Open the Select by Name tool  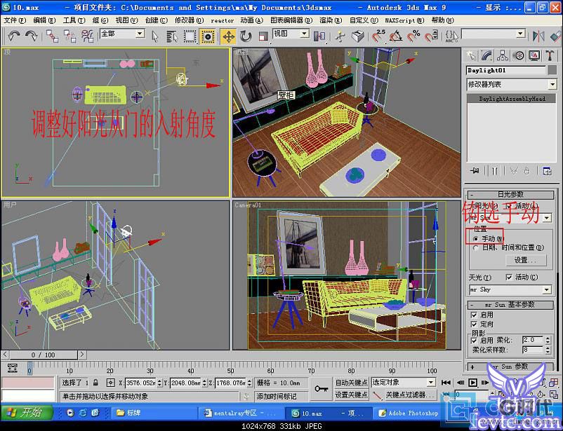pyautogui.click(x=172, y=36)
